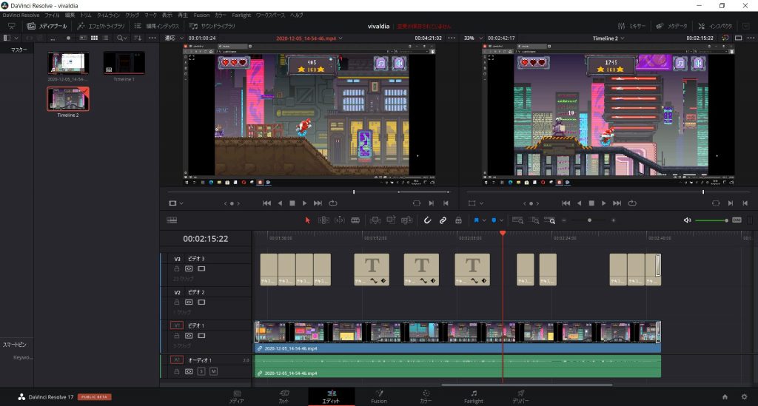
Task: Open the トリム menu
Action: coord(86,15)
